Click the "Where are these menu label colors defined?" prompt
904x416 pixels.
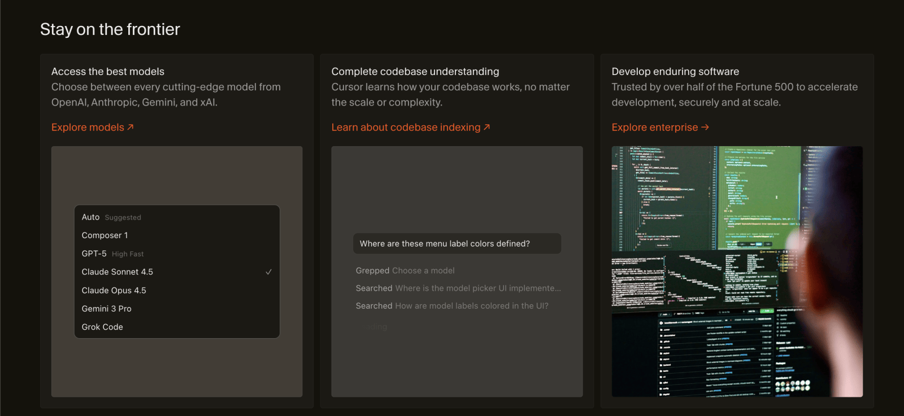tap(457, 244)
